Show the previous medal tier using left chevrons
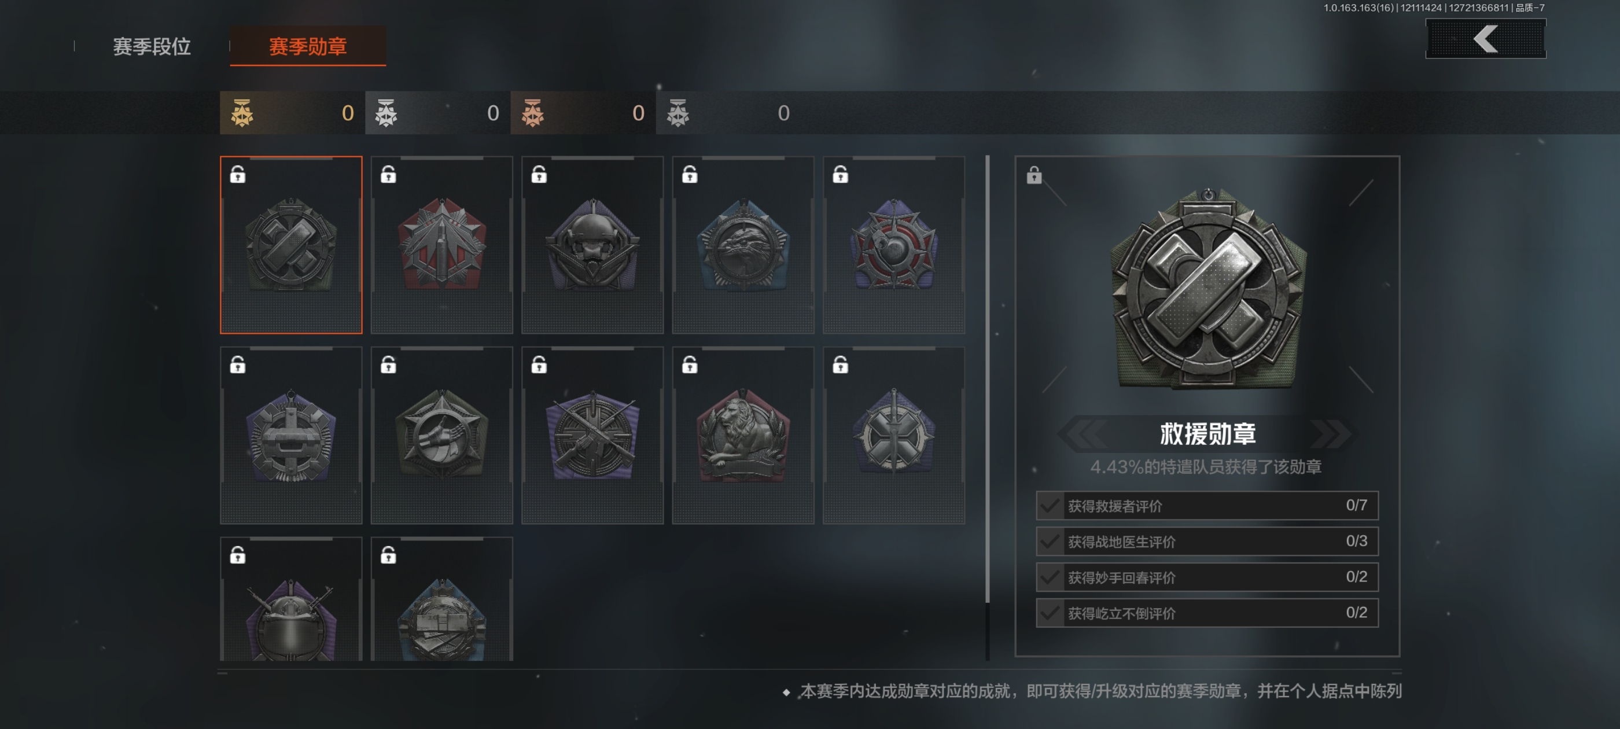 point(1083,434)
